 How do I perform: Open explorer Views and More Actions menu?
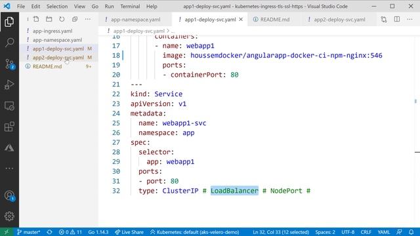pyautogui.click(x=87, y=19)
